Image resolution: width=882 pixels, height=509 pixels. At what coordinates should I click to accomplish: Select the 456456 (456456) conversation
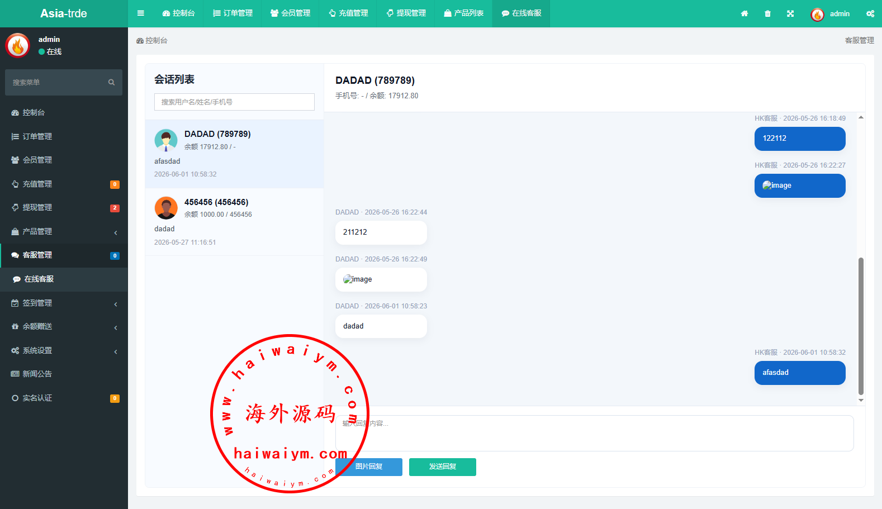(234, 222)
